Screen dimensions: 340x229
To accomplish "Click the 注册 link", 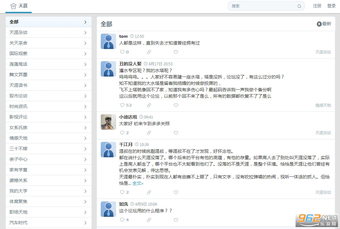I will pyautogui.click(x=317, y=6).
